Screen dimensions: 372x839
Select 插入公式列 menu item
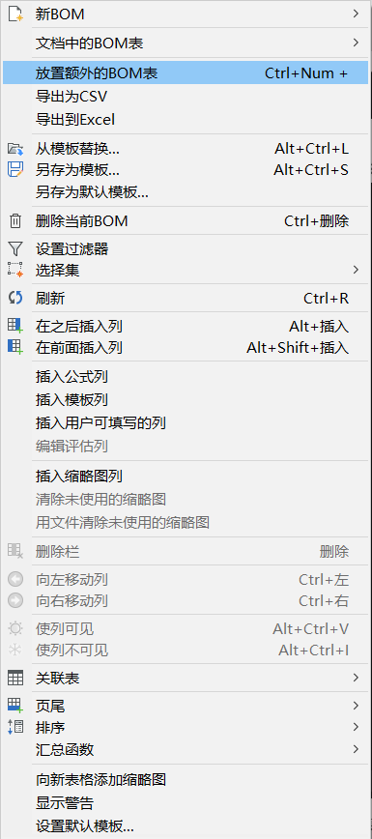186,377
